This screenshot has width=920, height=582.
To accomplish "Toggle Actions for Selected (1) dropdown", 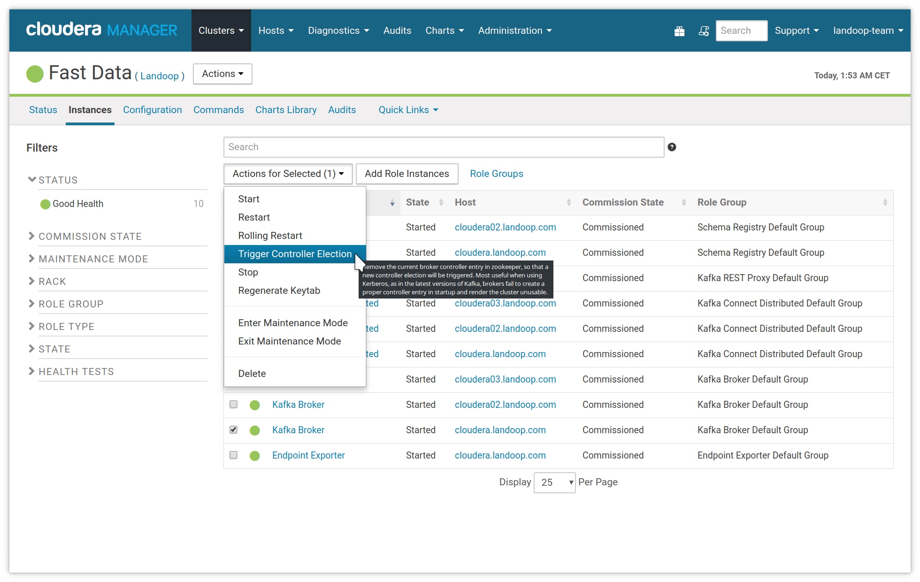I will [x=288, y=174].
